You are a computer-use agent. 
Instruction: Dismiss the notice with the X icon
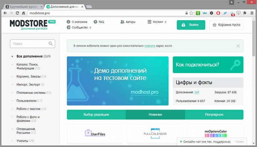238,46
